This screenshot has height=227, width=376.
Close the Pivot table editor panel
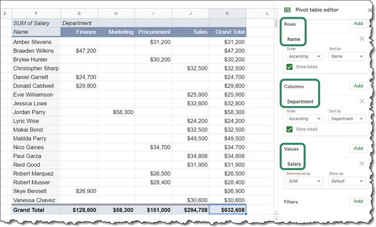pos(370,10)
